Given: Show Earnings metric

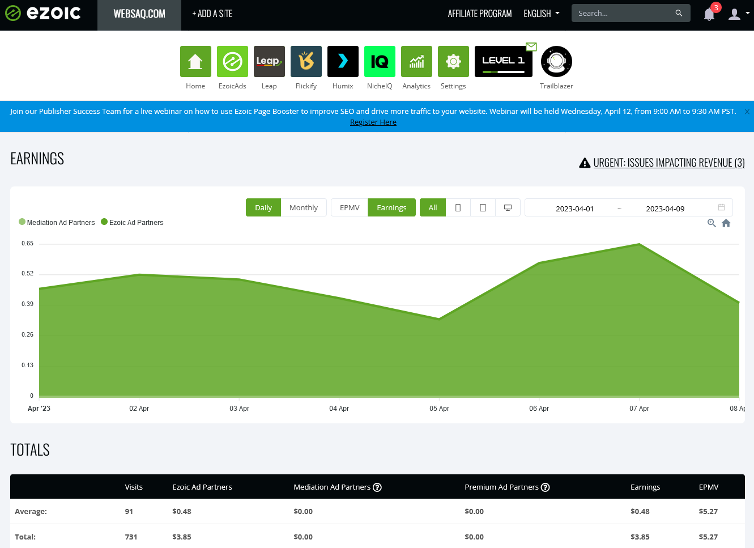Looking at the screenshot, I should click(x=391, y=207).
